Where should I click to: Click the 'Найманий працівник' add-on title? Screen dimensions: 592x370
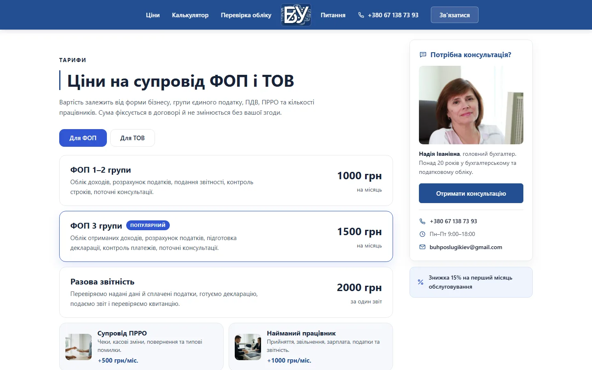(x=301, y=333)
